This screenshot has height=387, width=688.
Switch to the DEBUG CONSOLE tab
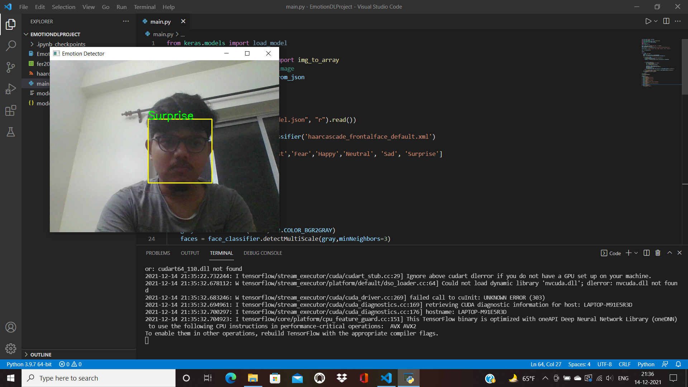pyautogui.click(x=263, y=253)
